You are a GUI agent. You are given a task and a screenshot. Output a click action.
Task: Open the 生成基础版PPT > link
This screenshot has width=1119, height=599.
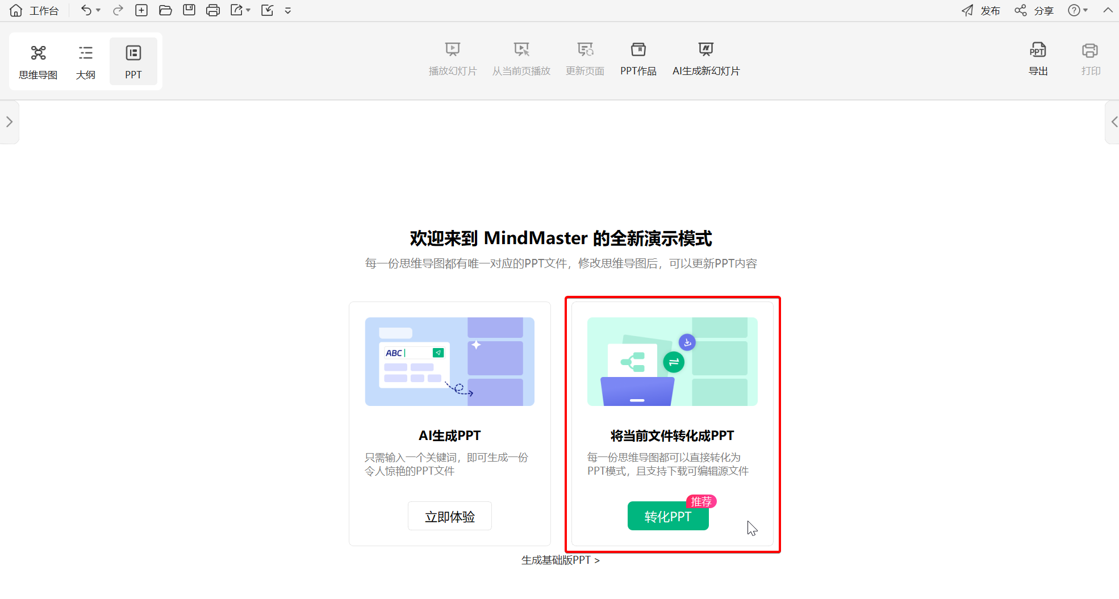click(x=561, y=560)
